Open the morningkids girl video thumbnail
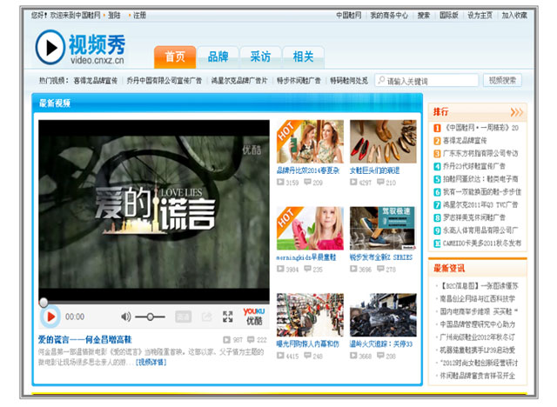This screenshot has height=407, width=557. [309, 229]
